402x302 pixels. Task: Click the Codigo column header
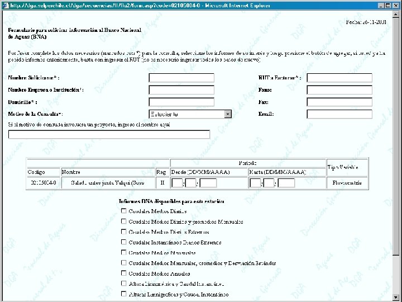(x=44, y=172)
